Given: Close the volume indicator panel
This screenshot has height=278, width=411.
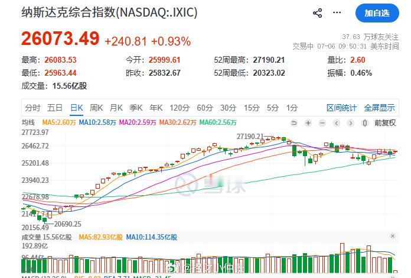Looking at the screenshot, I should coord(392,236).
